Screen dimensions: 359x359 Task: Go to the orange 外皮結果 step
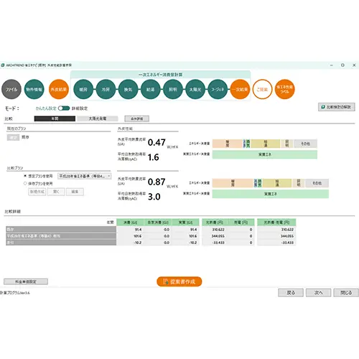tap(59, 89)
